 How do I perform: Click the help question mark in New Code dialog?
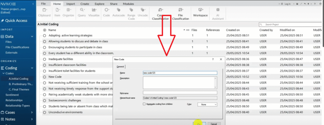213,59
